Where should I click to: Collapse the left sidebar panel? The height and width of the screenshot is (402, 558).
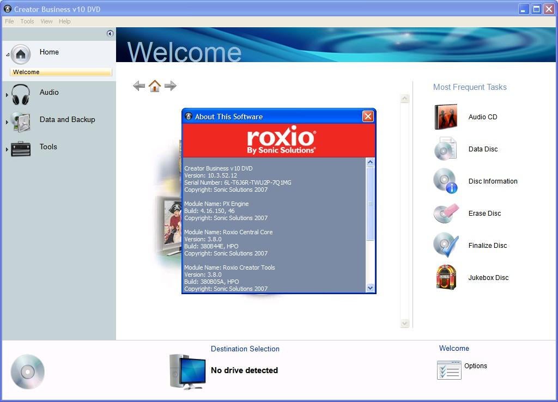click(x=110, y=33)
